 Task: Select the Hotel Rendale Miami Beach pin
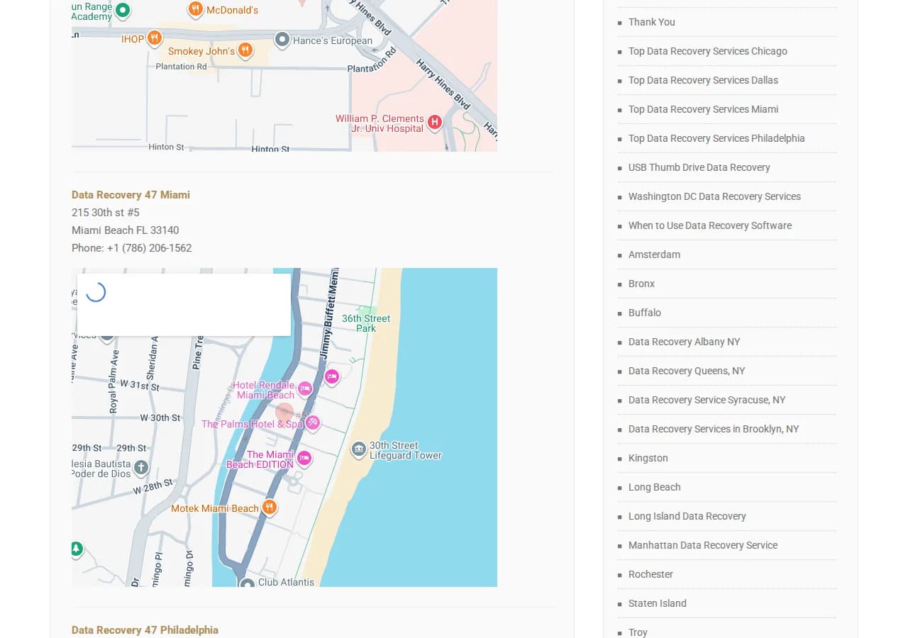[304, 388]
